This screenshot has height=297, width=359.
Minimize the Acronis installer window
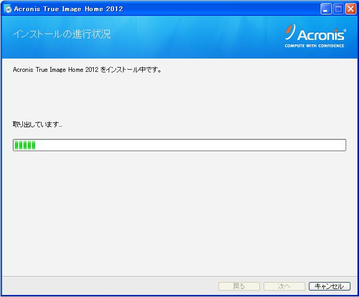[325, 9]
